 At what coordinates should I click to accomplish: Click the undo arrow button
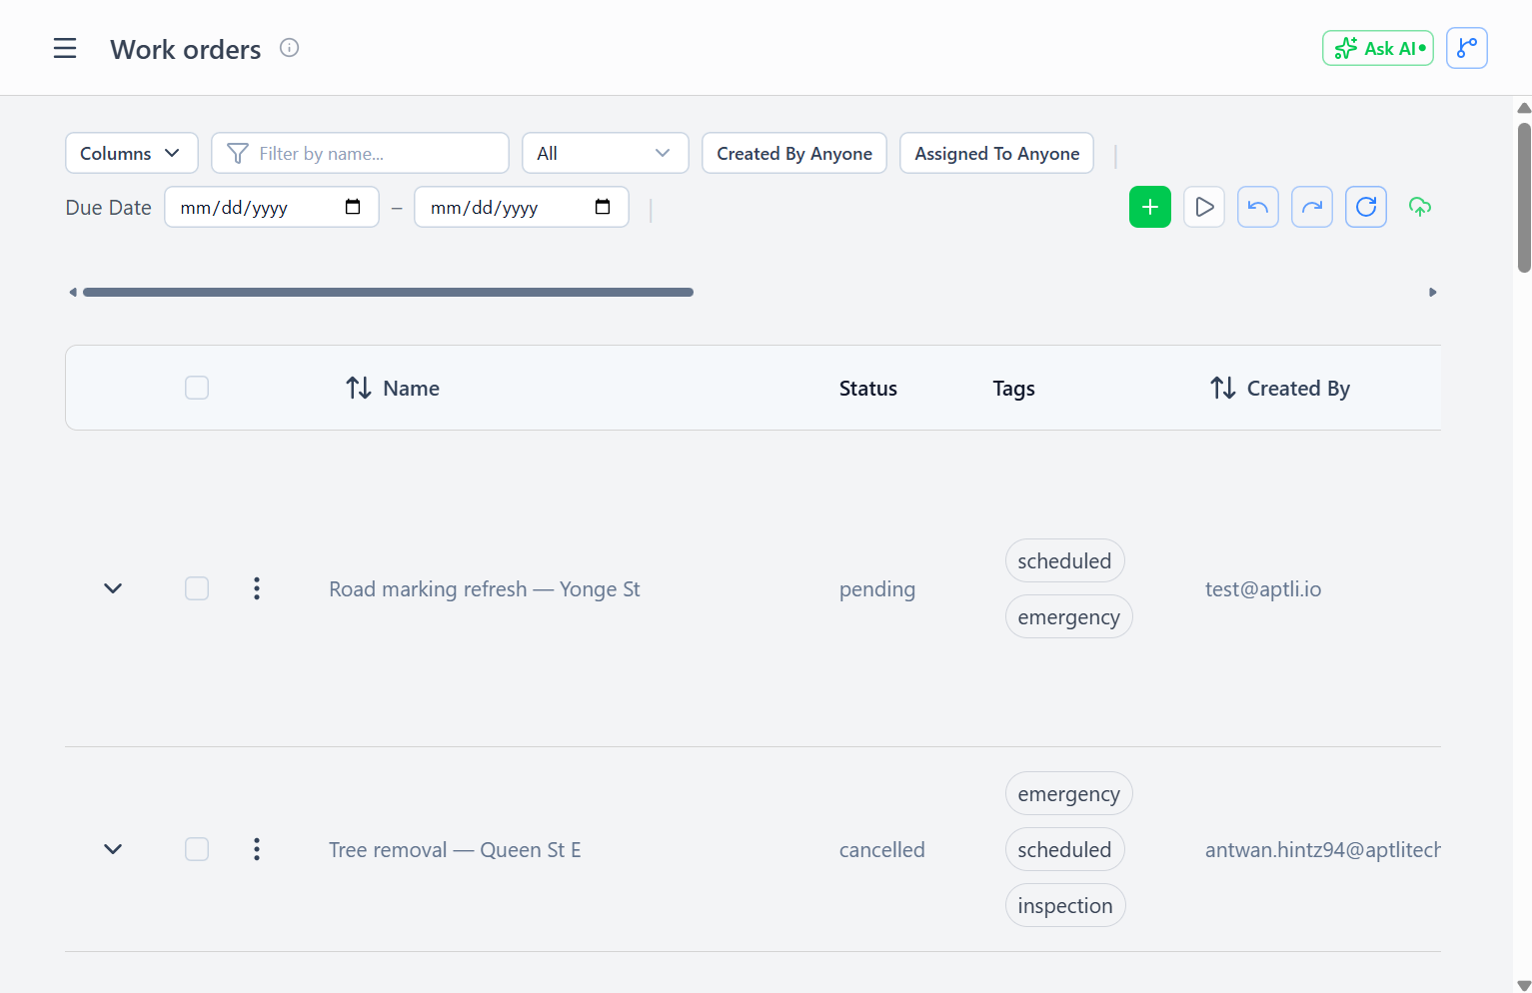[1257, 207]
